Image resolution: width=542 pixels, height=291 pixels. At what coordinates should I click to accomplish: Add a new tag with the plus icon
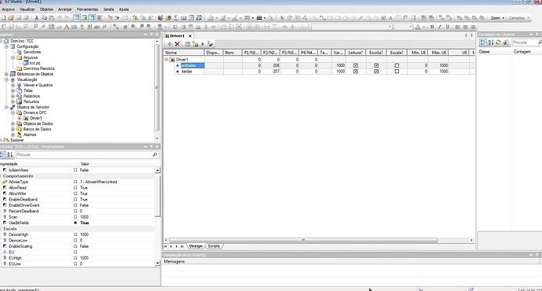click(x=170, y=44)
